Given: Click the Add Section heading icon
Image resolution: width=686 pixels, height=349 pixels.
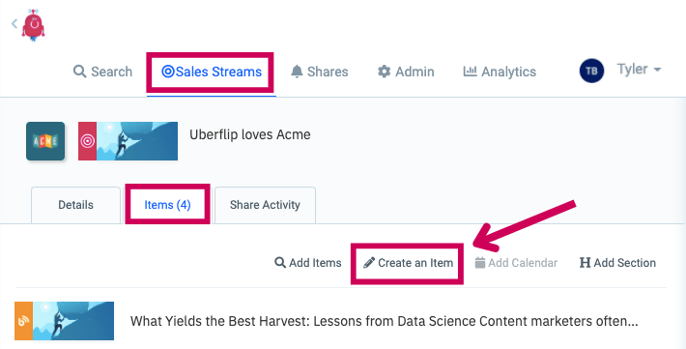Looking at the screenshot, I should [x=585, y=263].
